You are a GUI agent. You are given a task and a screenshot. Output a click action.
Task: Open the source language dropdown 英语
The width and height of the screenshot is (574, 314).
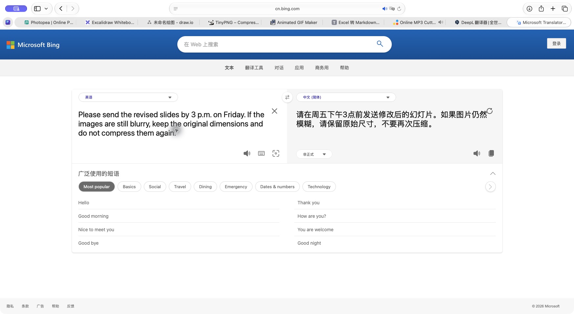coord(128,97)
